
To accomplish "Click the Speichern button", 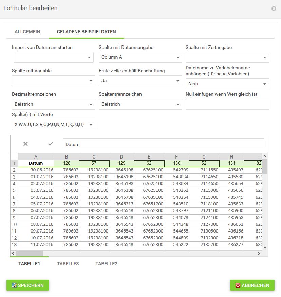I will coord(27,285).
